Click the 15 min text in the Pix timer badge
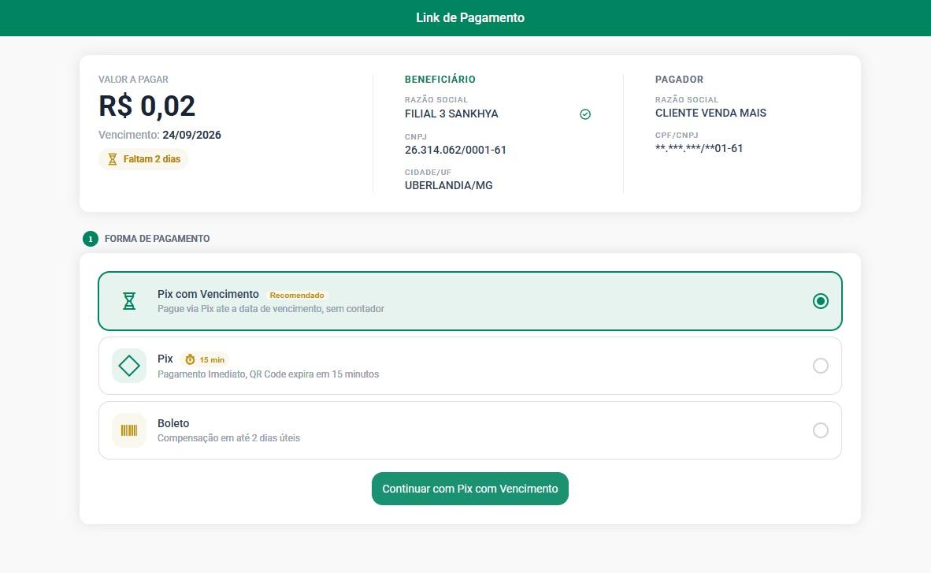The width and height of the screenshot is (931, 573). click(212, 359)
